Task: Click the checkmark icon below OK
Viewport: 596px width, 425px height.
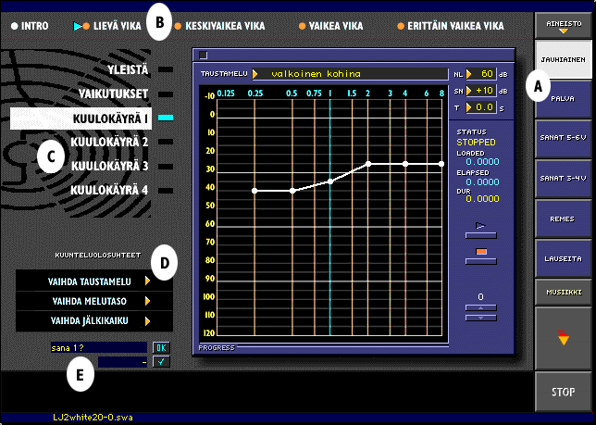Action: click(162, 362)
